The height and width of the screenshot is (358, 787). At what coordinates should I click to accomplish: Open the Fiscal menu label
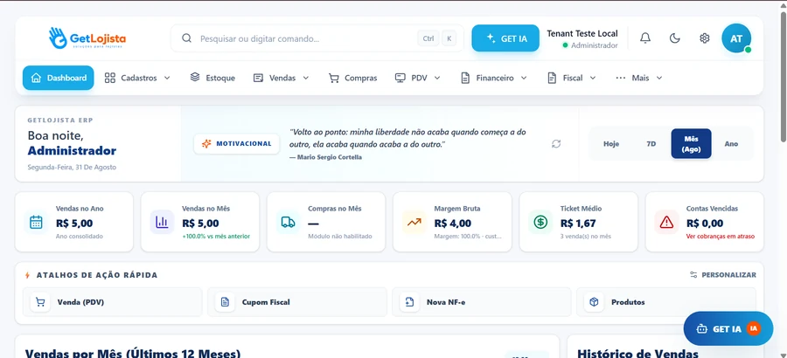[x=573, y=78]
